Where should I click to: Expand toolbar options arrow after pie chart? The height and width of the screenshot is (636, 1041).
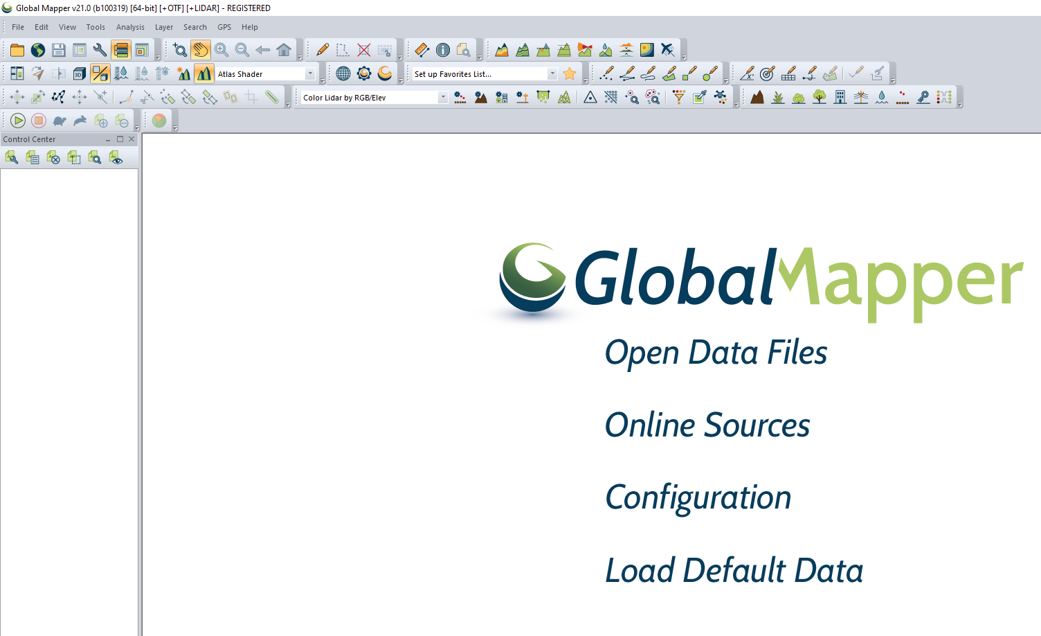(x=175, y=128)
